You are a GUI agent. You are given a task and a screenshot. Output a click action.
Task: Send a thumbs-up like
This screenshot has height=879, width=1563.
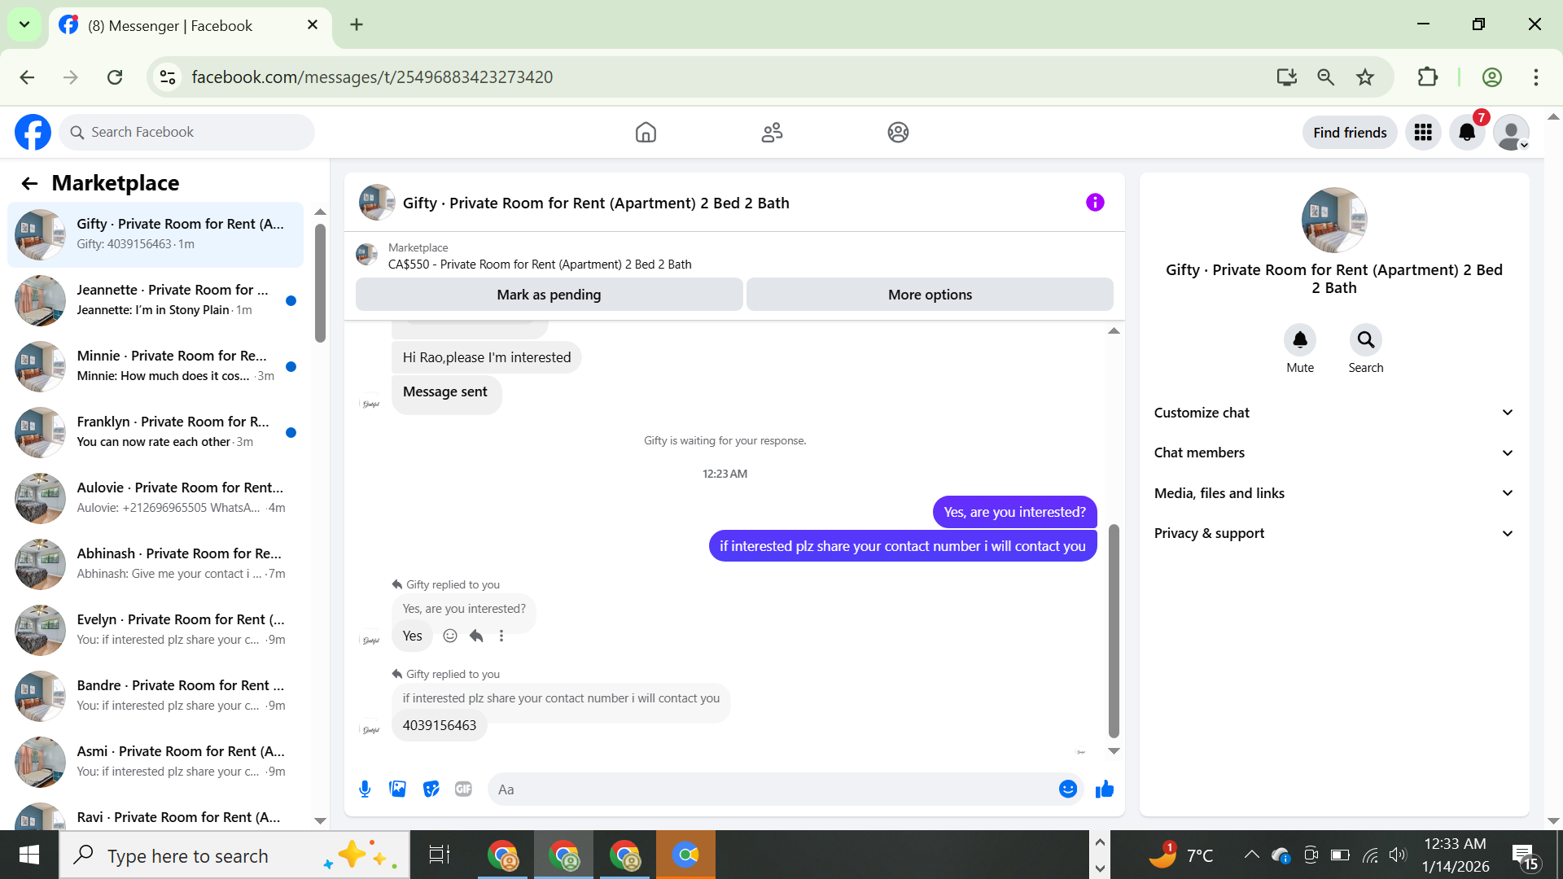[x=1104, y=789]
